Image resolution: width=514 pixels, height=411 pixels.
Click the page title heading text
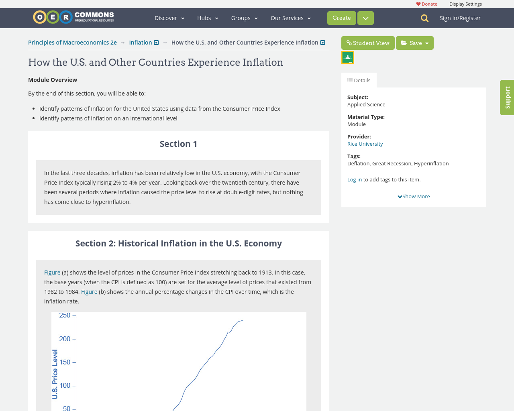click(156, 62)
